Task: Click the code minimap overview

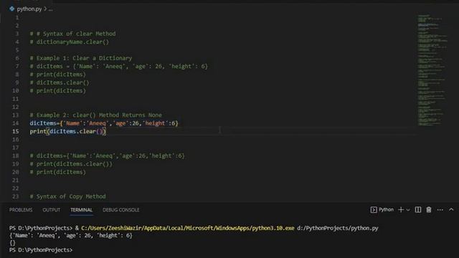Action: [432, 70]
